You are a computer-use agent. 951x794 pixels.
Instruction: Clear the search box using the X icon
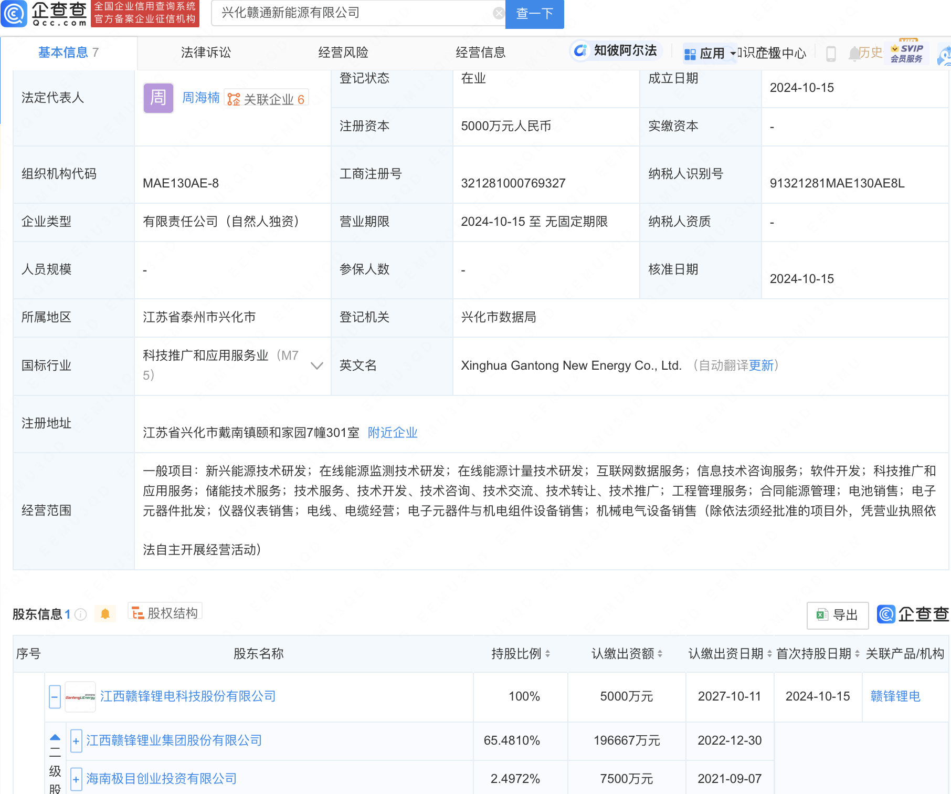498,13
